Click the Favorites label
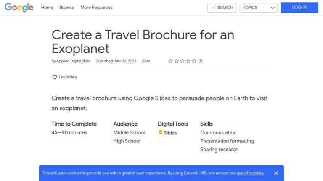 pyautogui.click(x=68, y=77)
